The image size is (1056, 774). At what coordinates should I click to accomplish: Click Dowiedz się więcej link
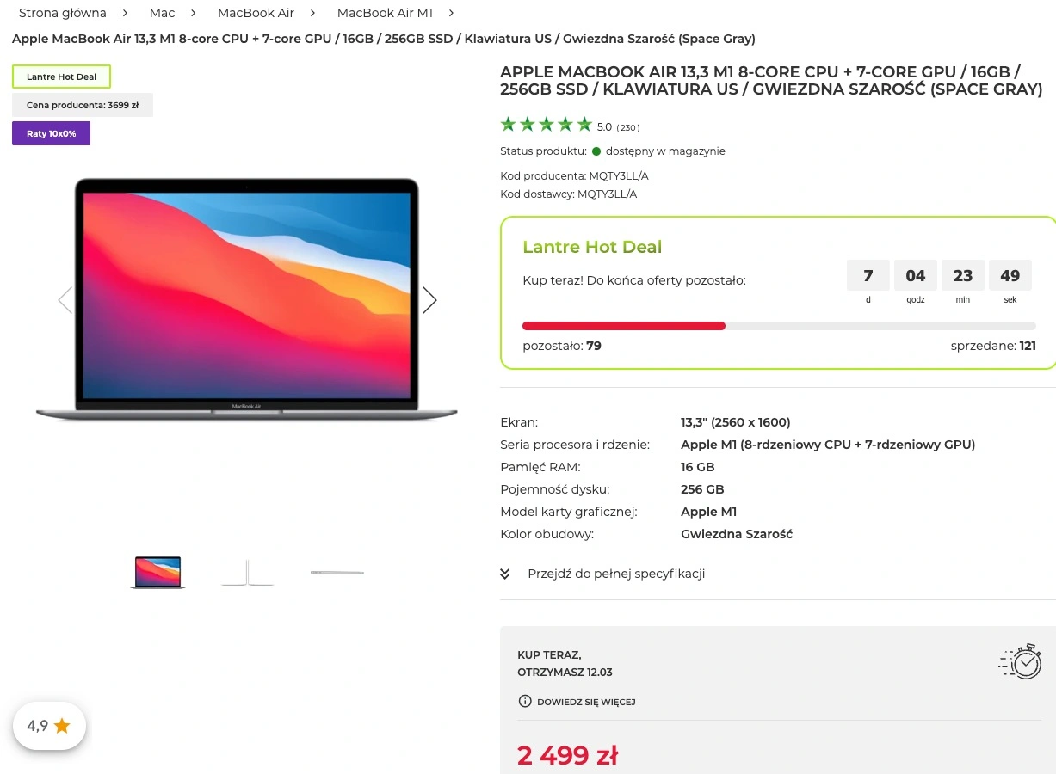click(x=586, y=702)
